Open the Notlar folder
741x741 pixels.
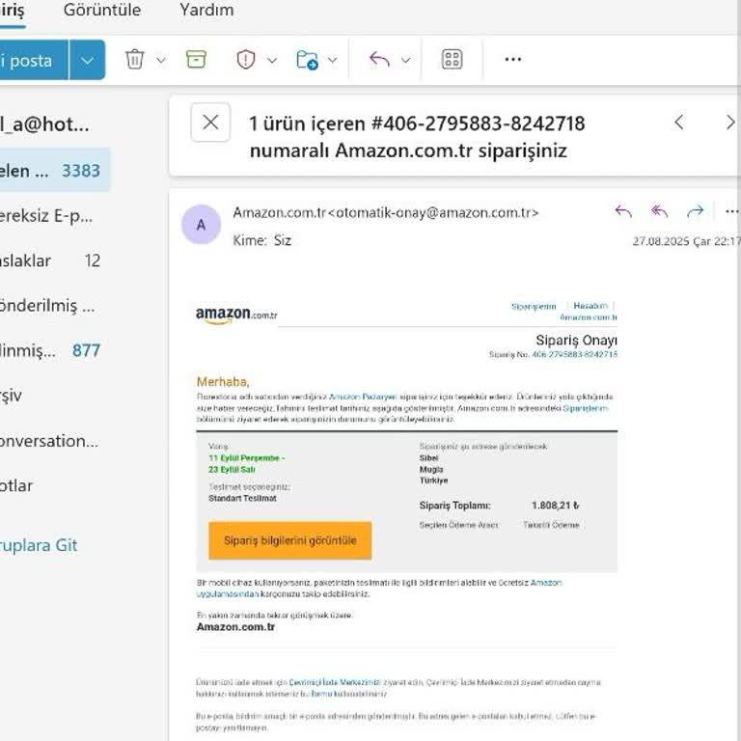pyautogui.click(x=16, y=486)
